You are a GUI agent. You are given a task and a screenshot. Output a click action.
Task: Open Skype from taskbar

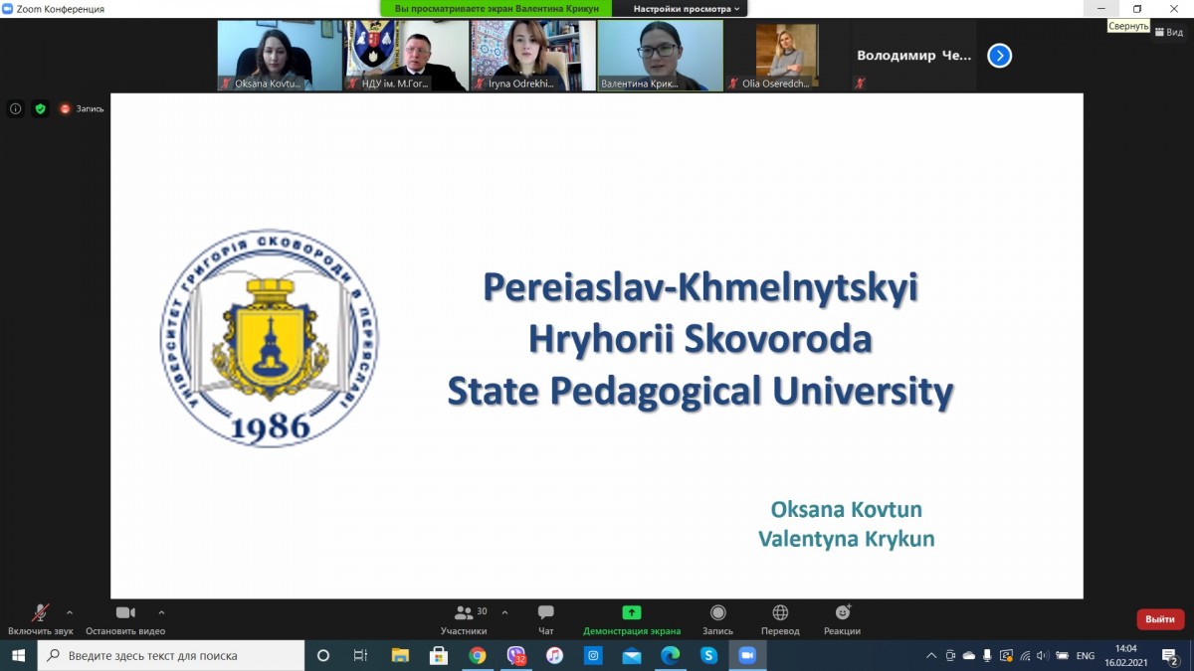pyautogui.click(x=708, y=655)
